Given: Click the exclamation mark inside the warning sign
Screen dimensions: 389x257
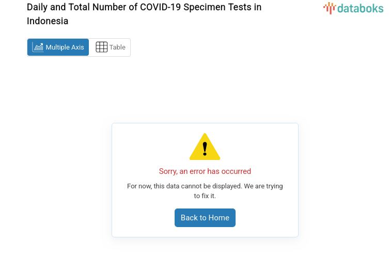Looking at the screenshot, I should [x=205, y=149].
